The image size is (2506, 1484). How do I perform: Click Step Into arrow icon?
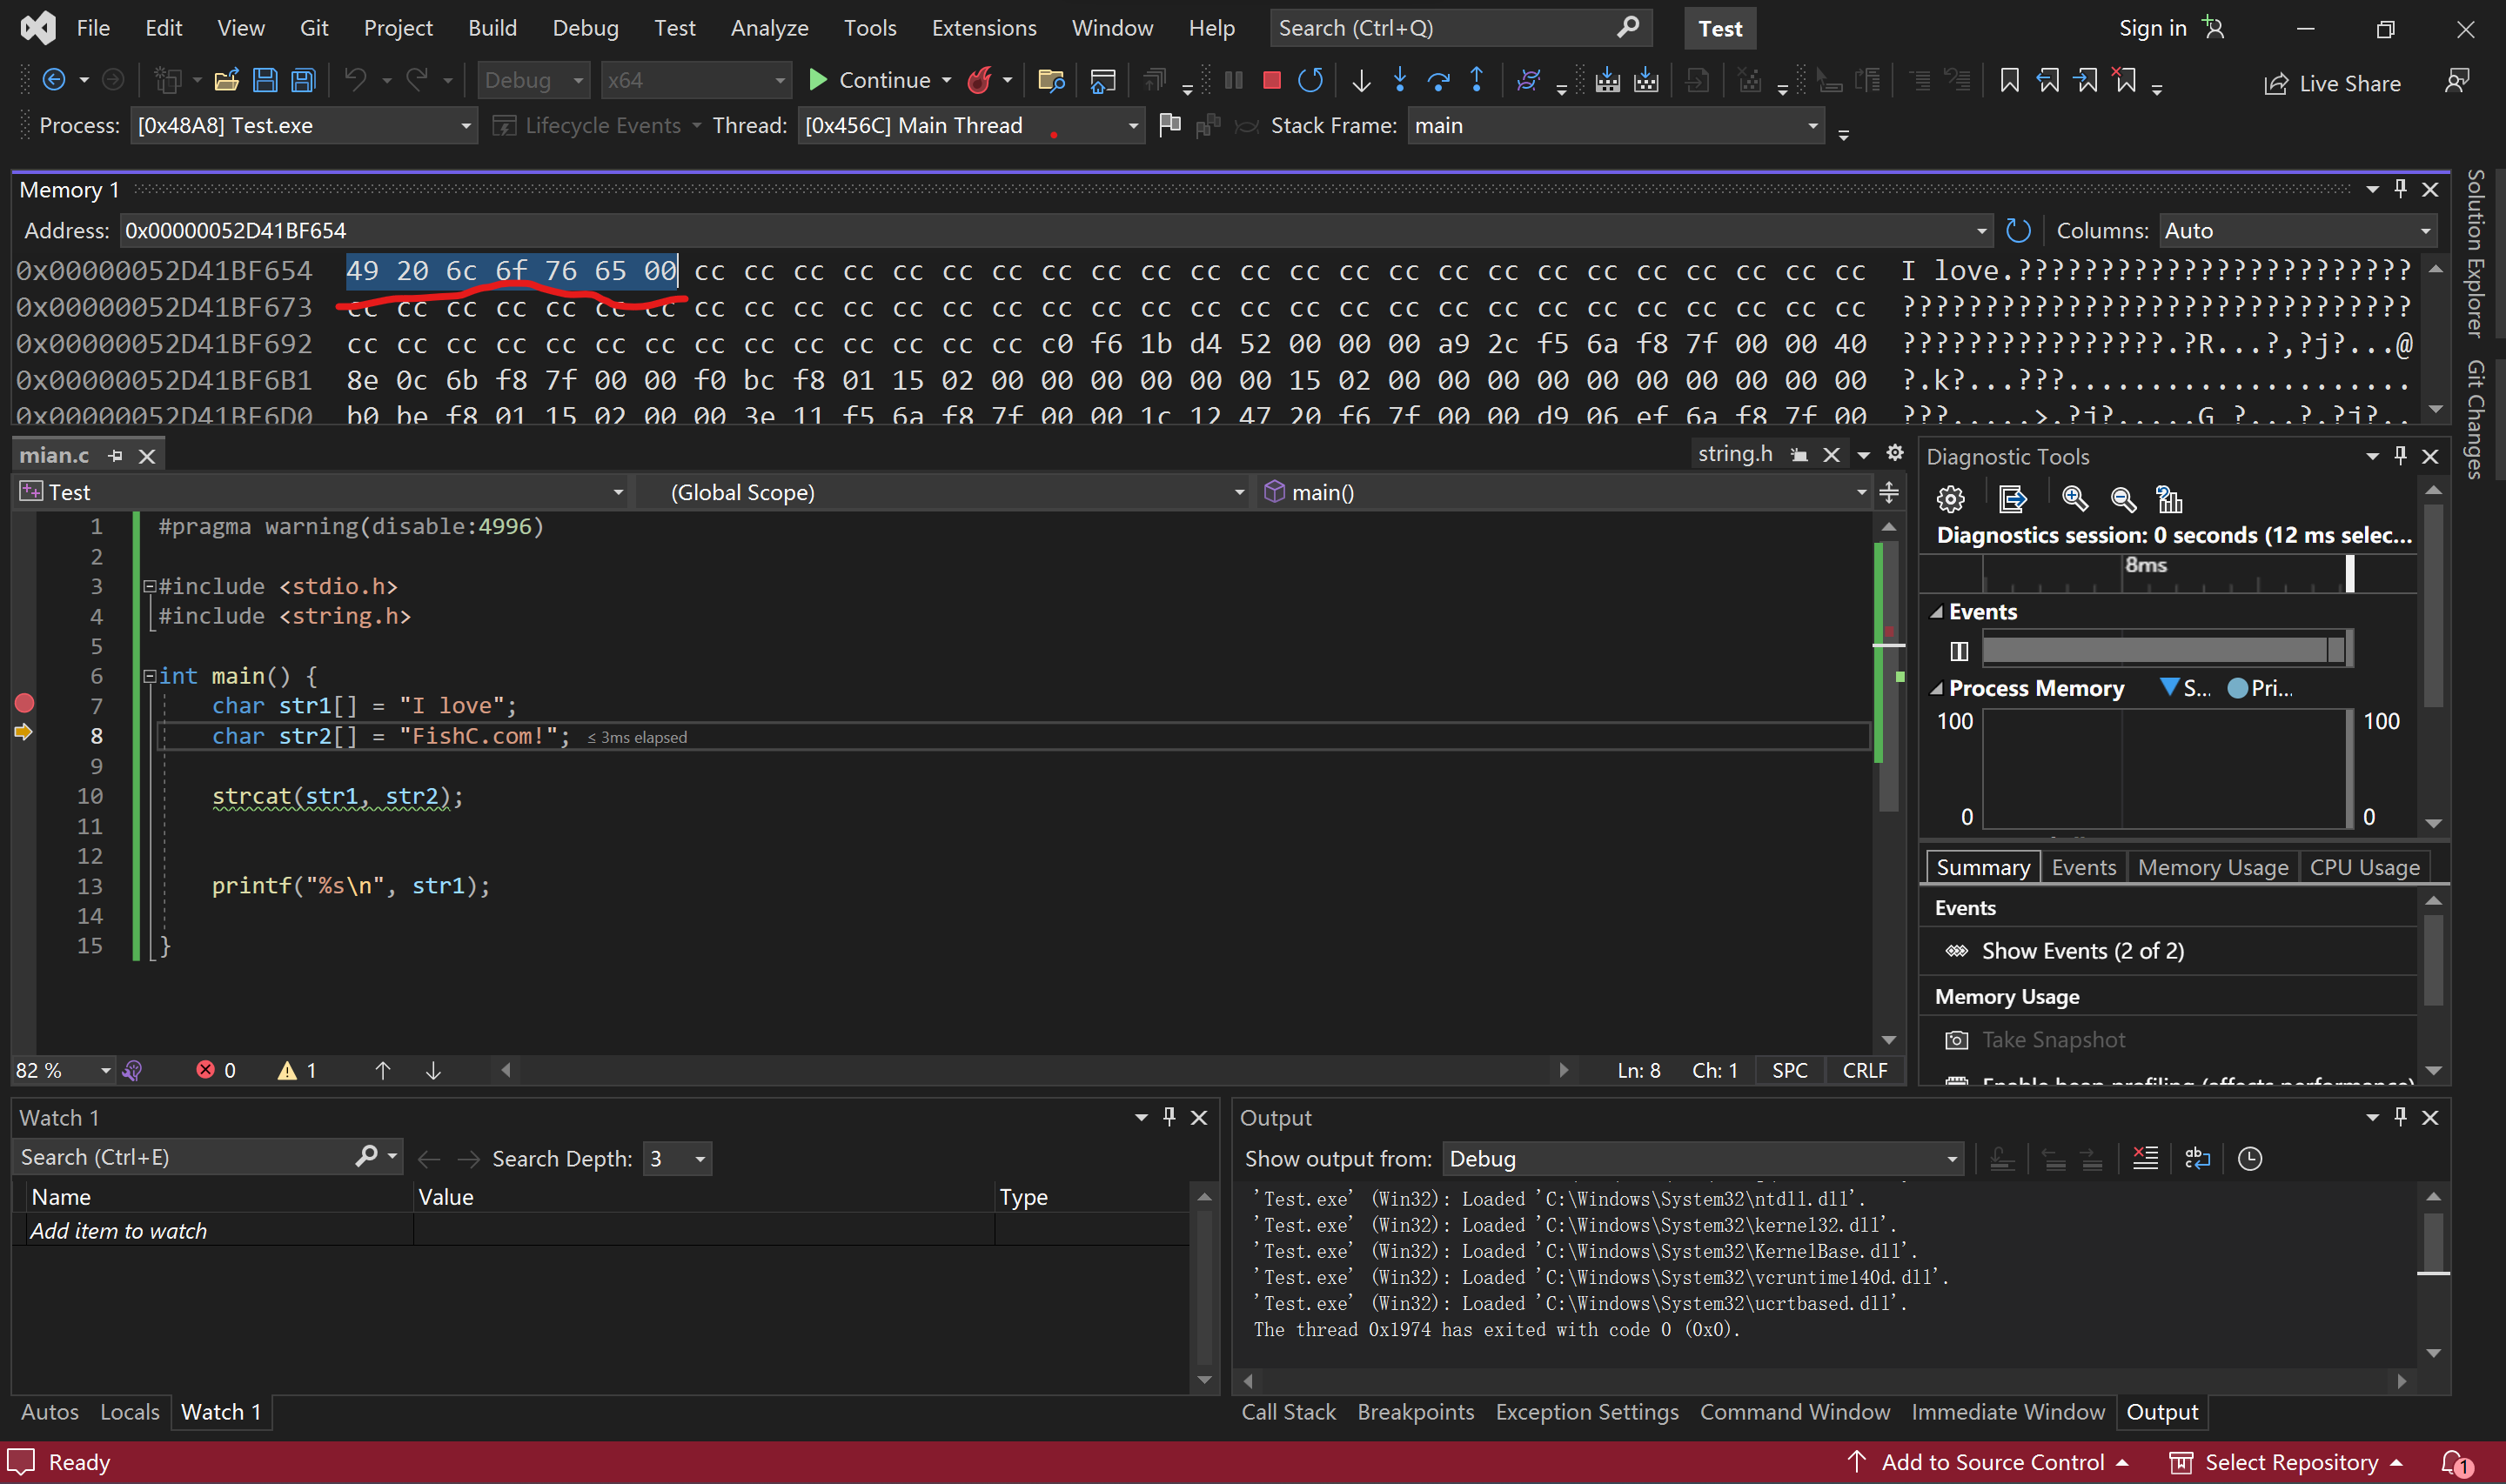click(1399, 80)
